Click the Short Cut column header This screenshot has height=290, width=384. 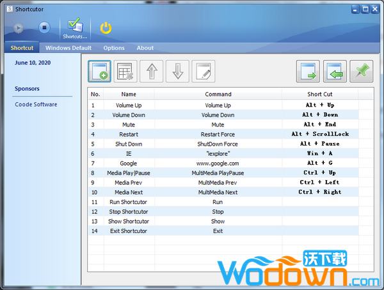pos(319,94)
